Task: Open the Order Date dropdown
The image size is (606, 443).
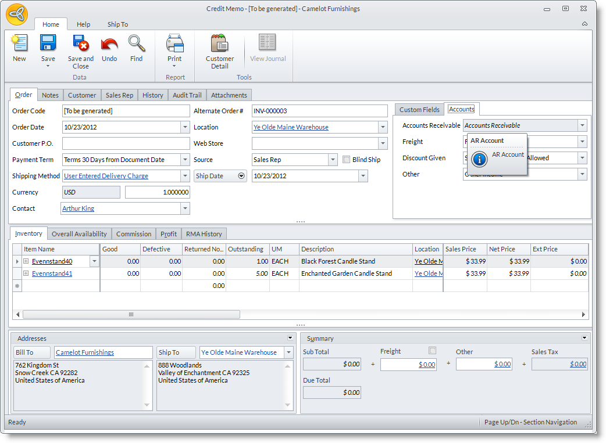Action: point(185,127)
